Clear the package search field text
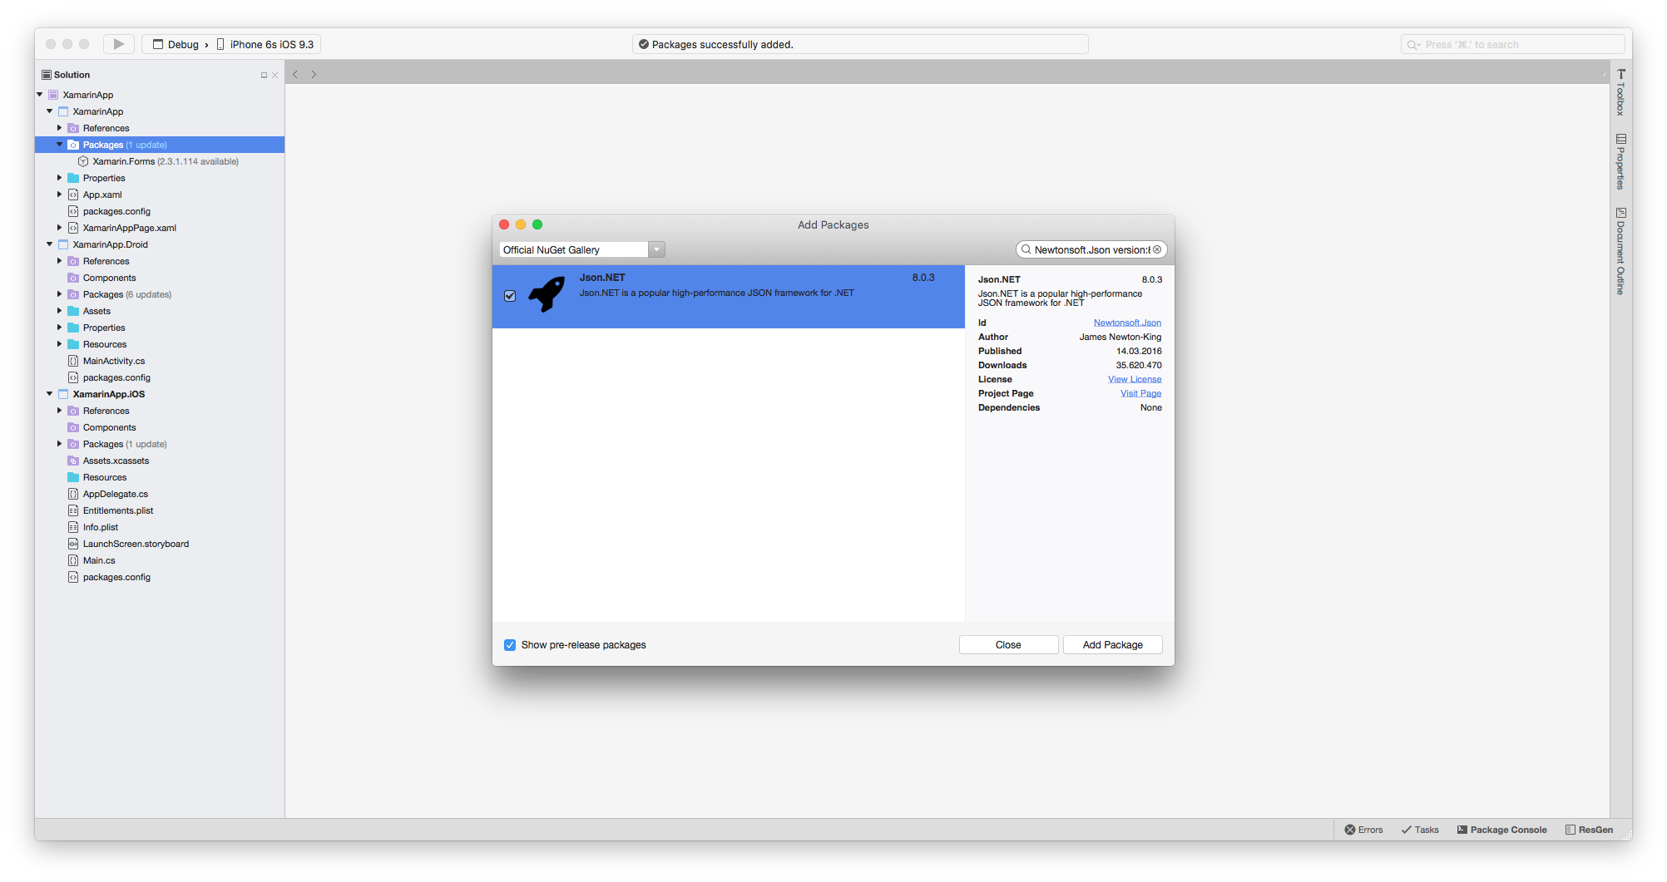Viewport: 1667px width, 882px height. point(1157,249)
